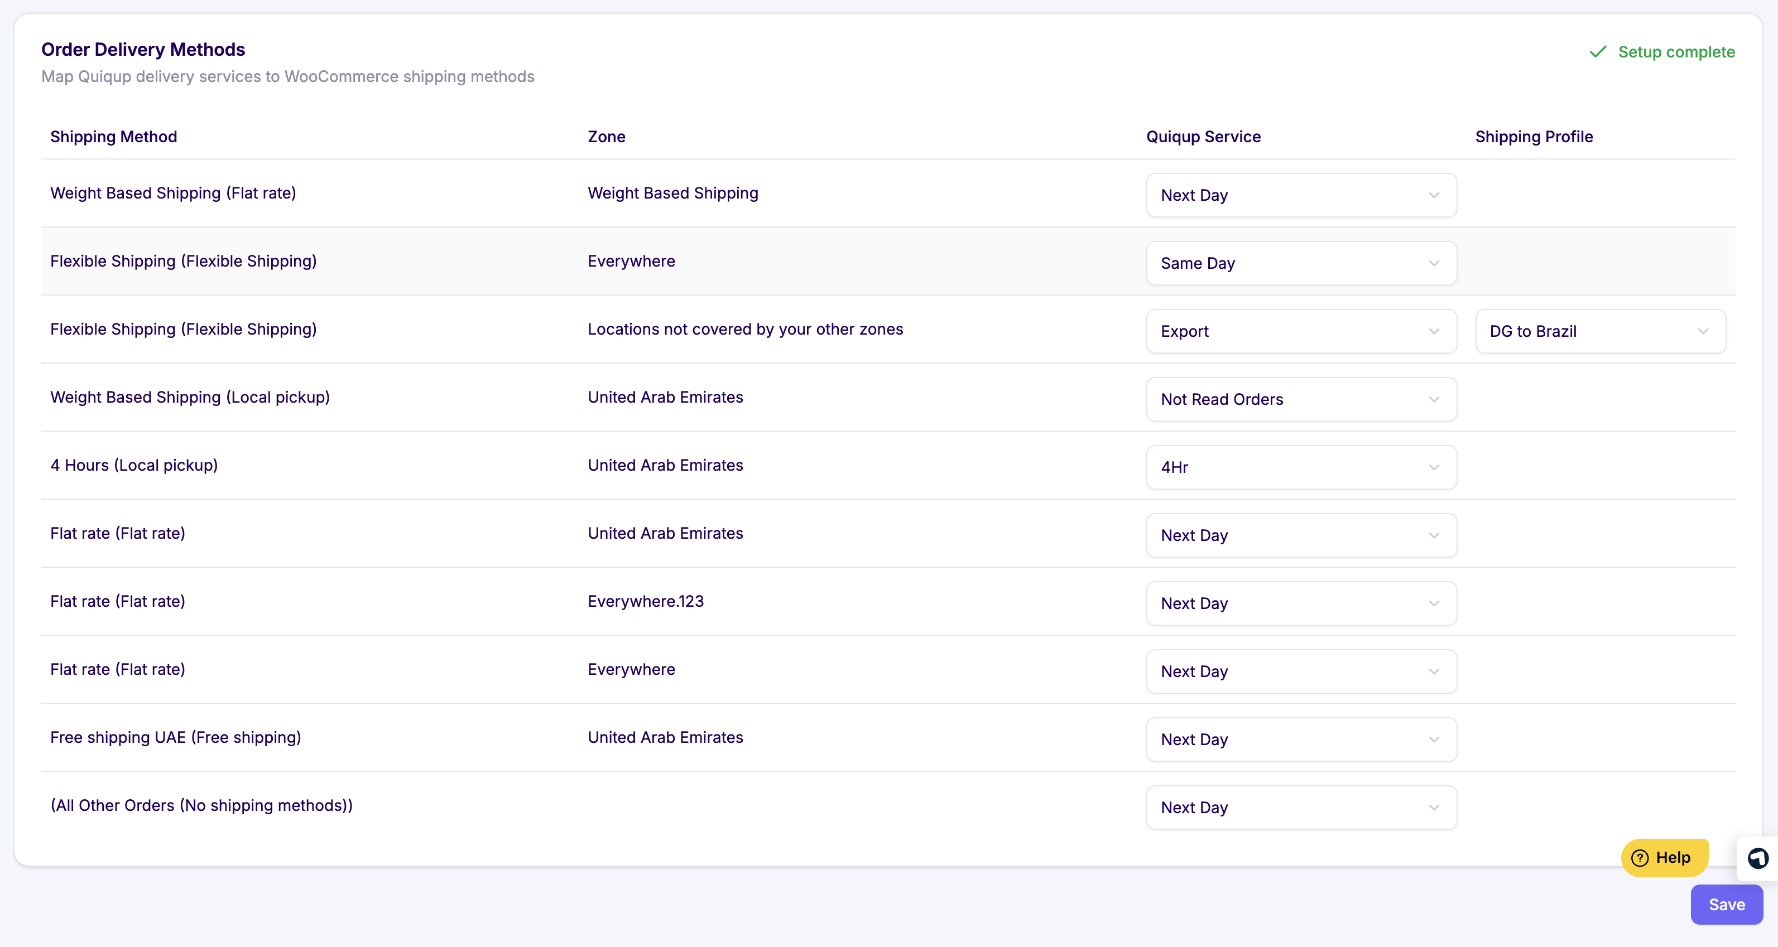Screen dimensions: 1778x947
Task: Click the Quiqup Service column header
Action: pyautogui.click(x=1203, y=137)
